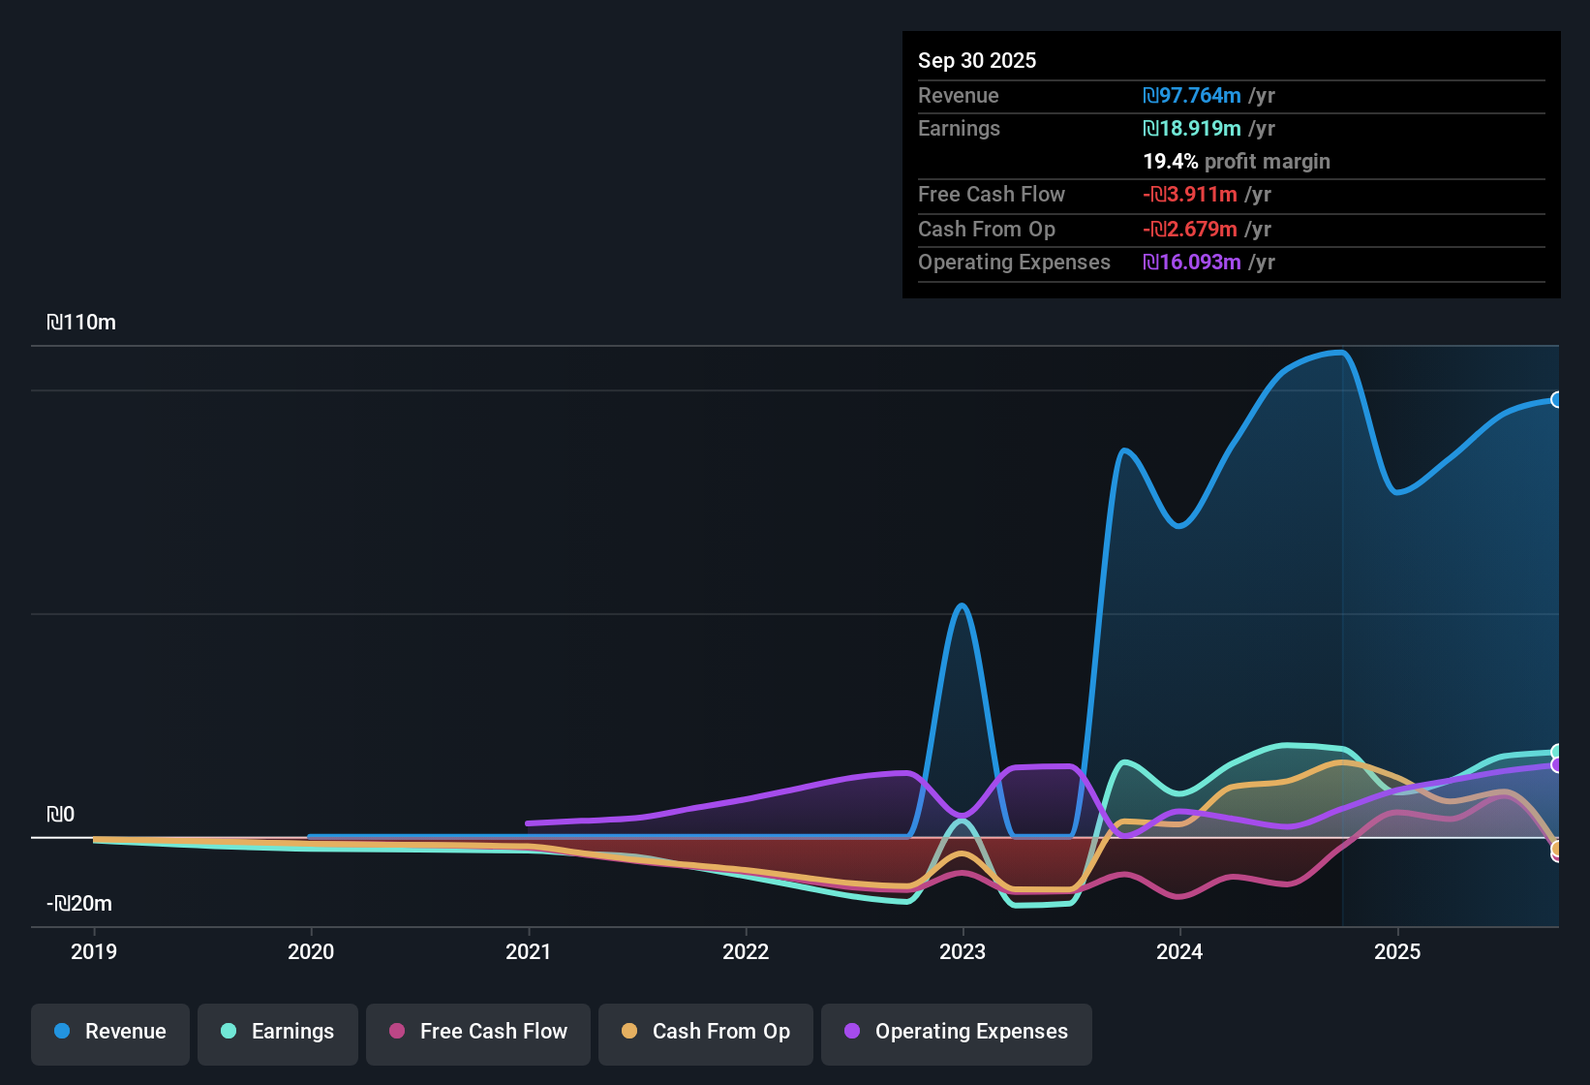This screenshot has height=1085, width=1590.
Task: Click the Cash From Op orange dot icon
Action: (629, 1032)
